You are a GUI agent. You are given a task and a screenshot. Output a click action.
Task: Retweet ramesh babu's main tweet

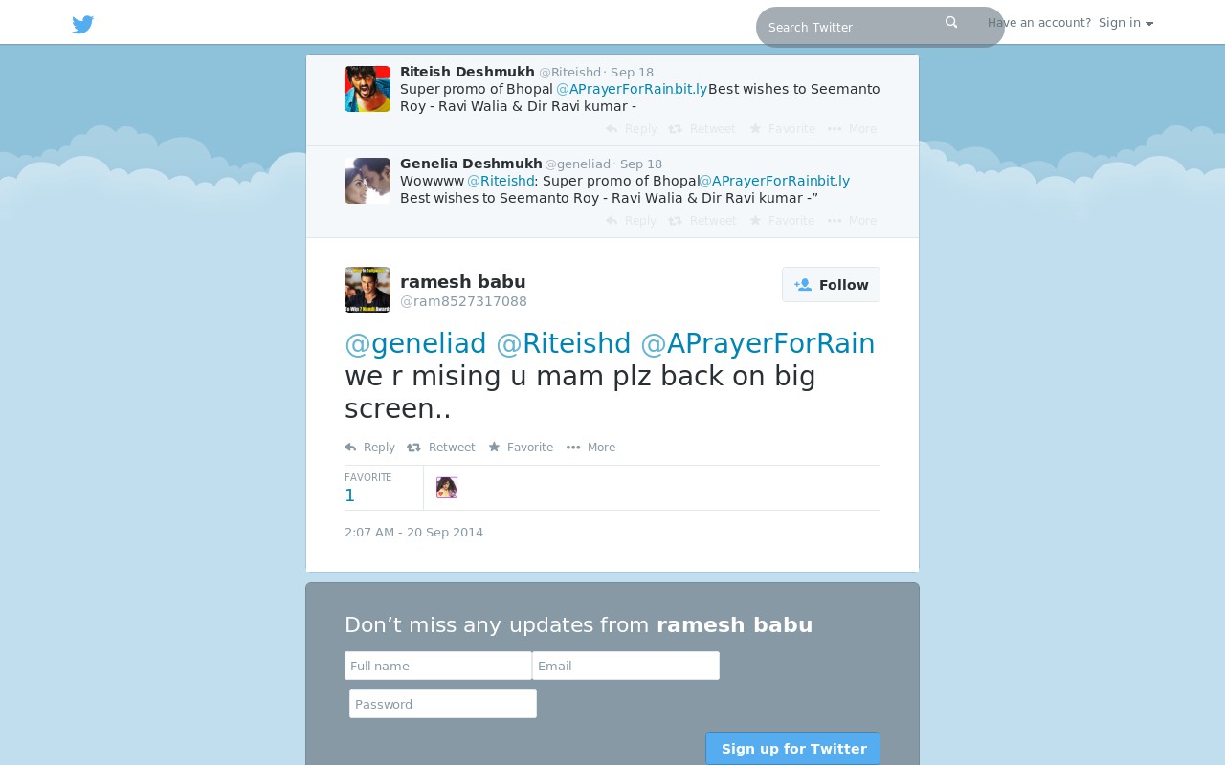pyautogui.click(x=441, y=448)
